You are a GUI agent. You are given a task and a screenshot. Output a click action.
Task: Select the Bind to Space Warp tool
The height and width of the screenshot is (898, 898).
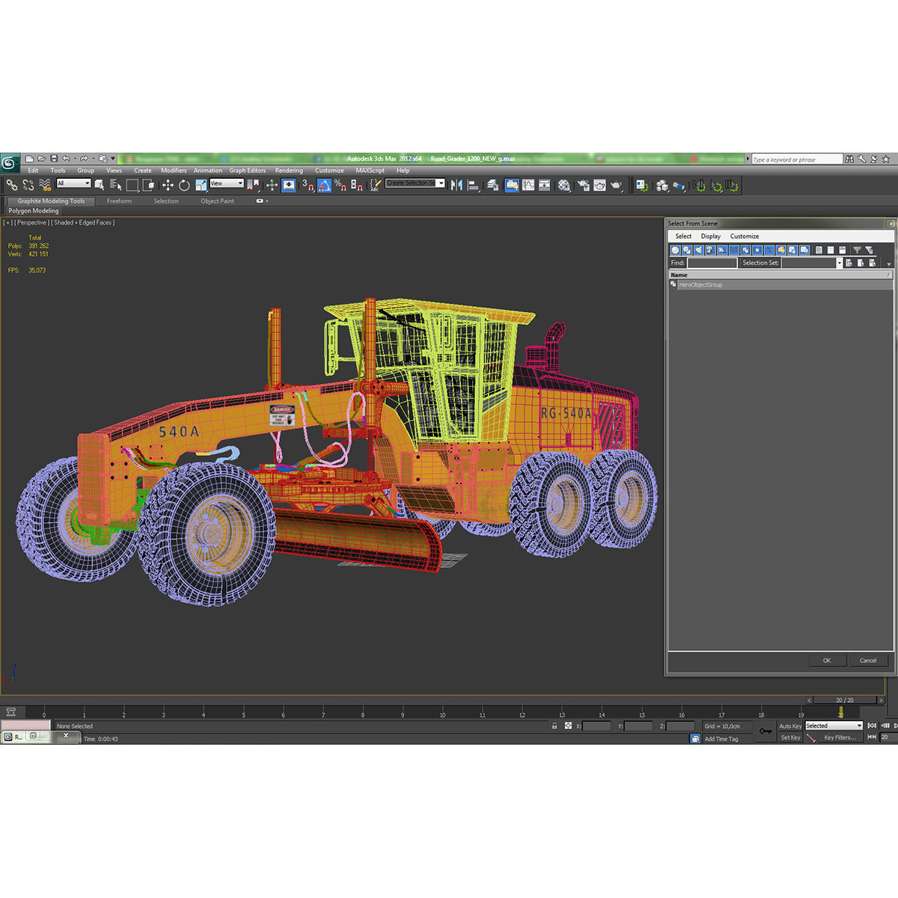pos(45,184)
